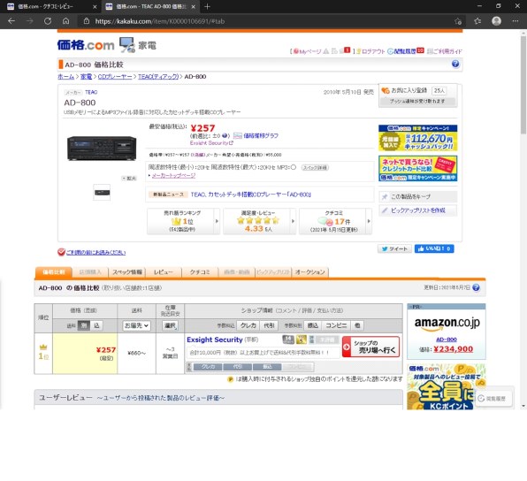Click the 在庫 選択 button

pos(171,325)
